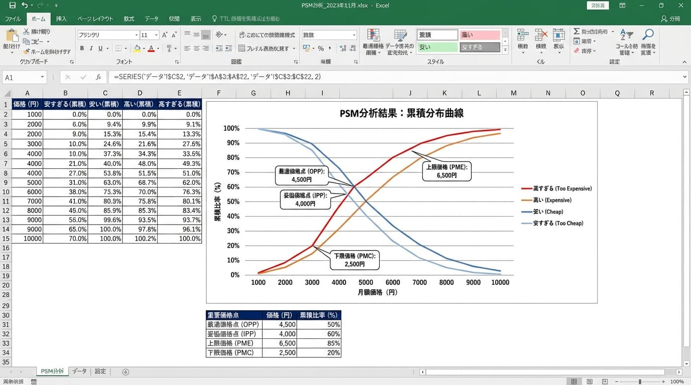
Task: Click the AutoSum sigma icon
Action: coord(577,32)
